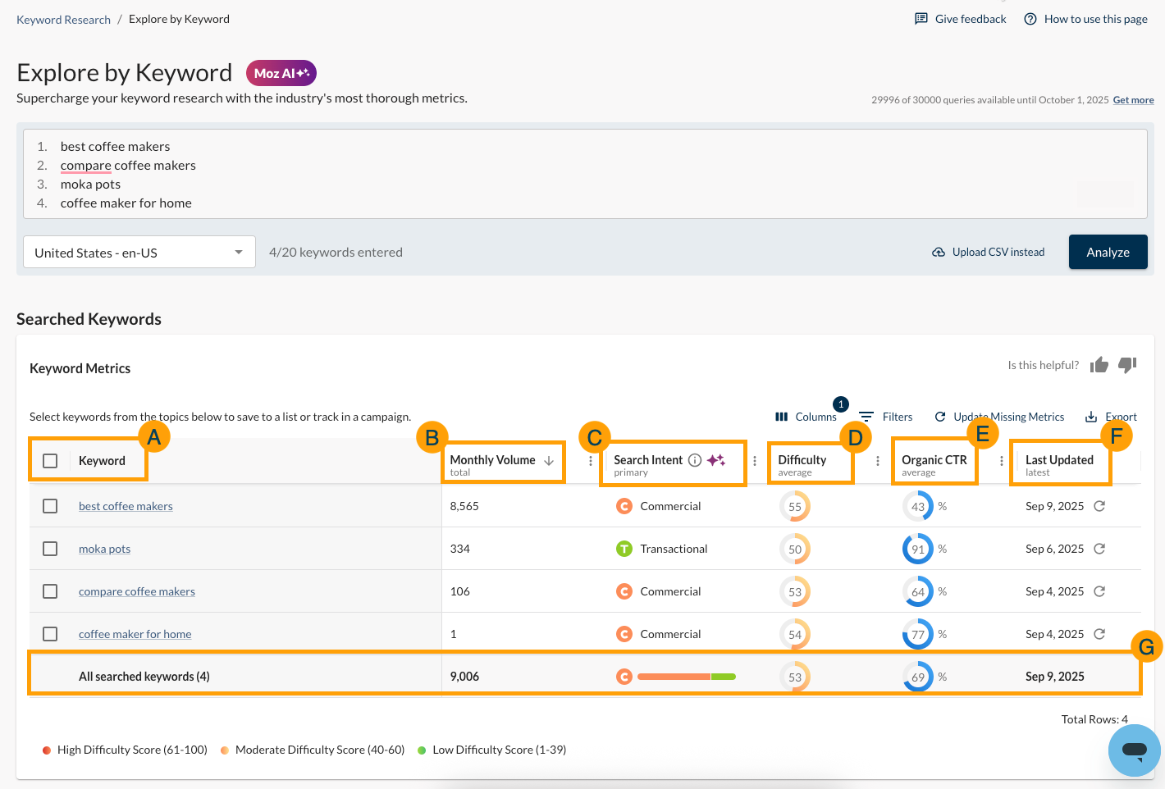Open the chat support bubble
This screenshot has width=1165, height=789.
1134,750
